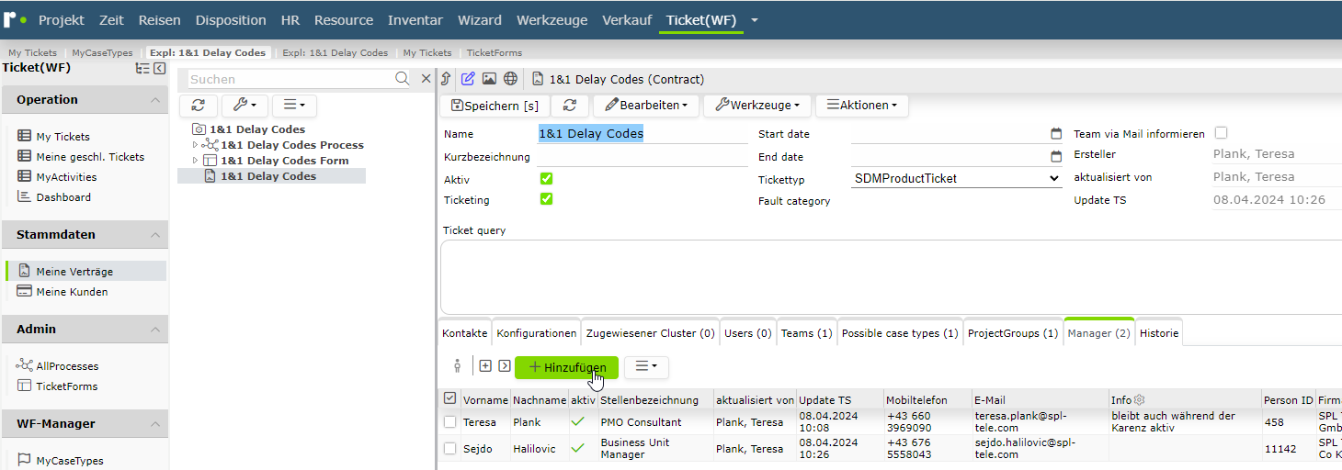Viewport: 1342px width, 470px height.
Task: Open the Aktionen dropdown
Action: tap(862, 106)
